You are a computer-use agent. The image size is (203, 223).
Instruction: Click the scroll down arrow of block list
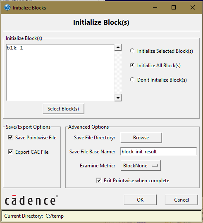click(118, 98)
